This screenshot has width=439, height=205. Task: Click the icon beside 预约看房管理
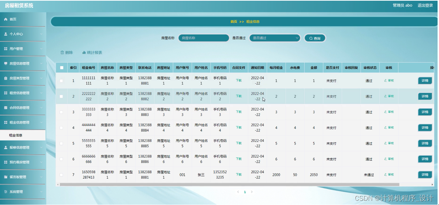click(5, 162)
